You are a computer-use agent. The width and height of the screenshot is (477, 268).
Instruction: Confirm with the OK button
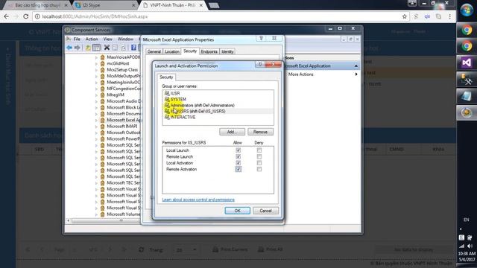click(237, 211)
